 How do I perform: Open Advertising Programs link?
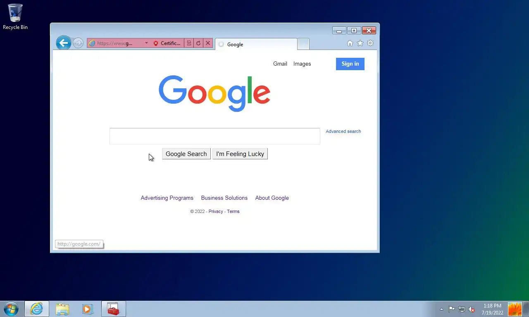tap(167, 198)
